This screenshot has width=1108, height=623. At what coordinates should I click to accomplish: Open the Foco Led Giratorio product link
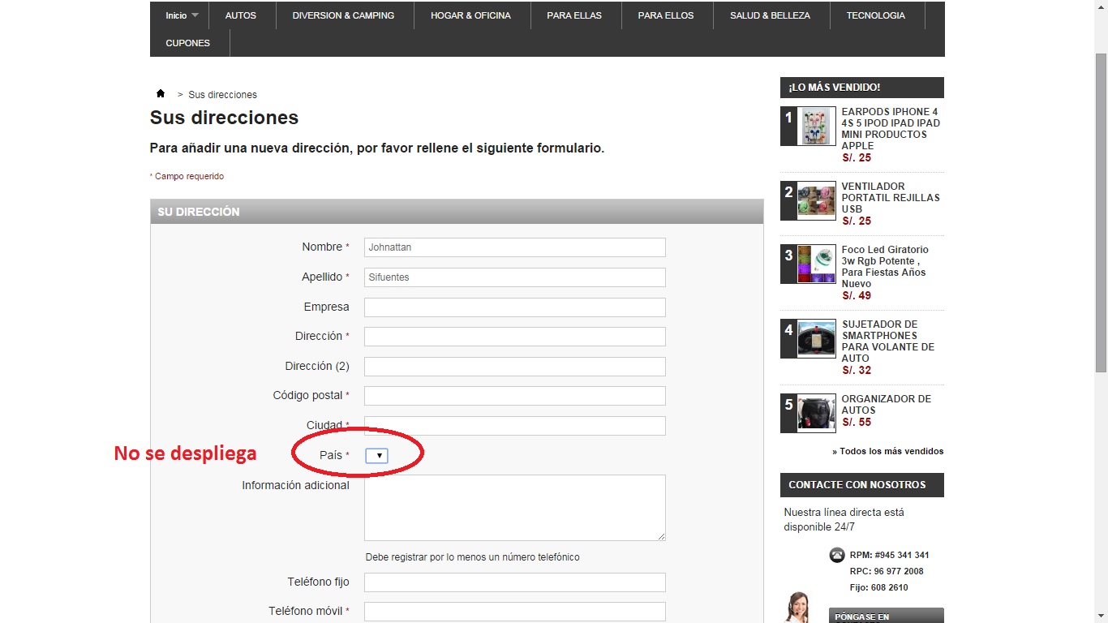click(x=885, y=267)
